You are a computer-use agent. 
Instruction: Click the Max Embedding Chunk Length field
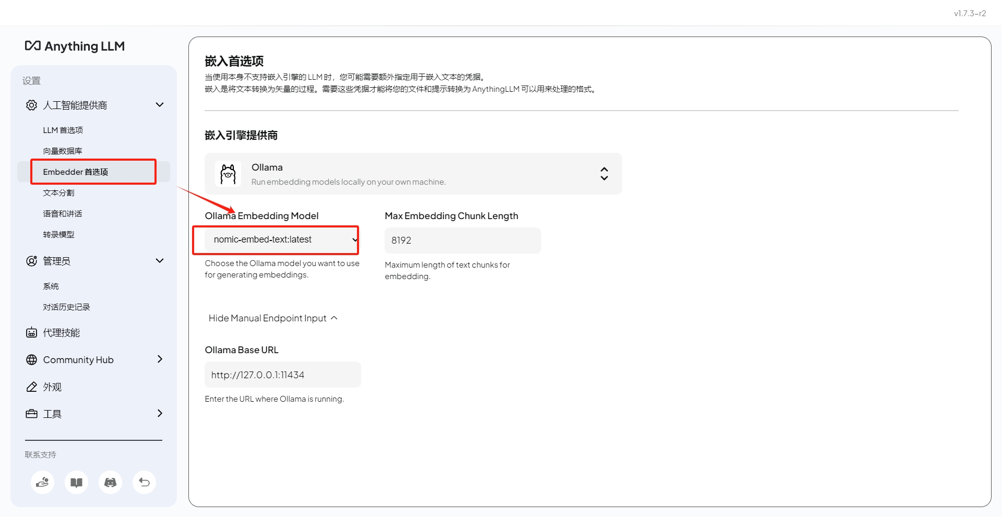(x=463, y=241)
